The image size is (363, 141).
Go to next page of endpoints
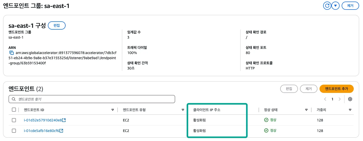click(340, 99)
